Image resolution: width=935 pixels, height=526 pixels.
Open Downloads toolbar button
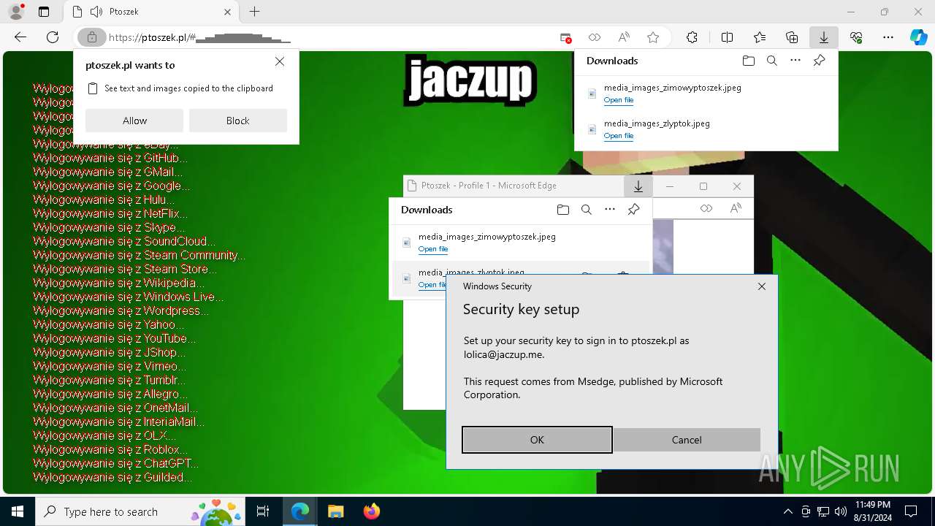tap(824, 37)
